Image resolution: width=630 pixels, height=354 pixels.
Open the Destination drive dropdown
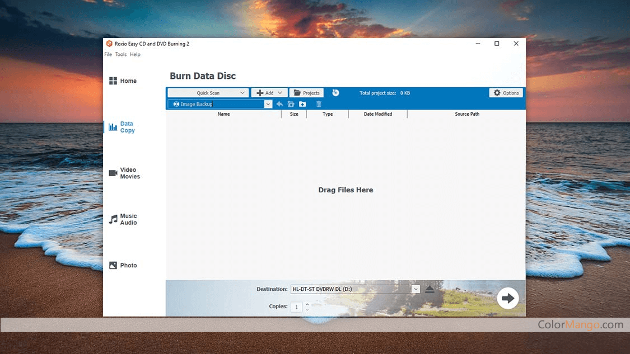point(415,289)
